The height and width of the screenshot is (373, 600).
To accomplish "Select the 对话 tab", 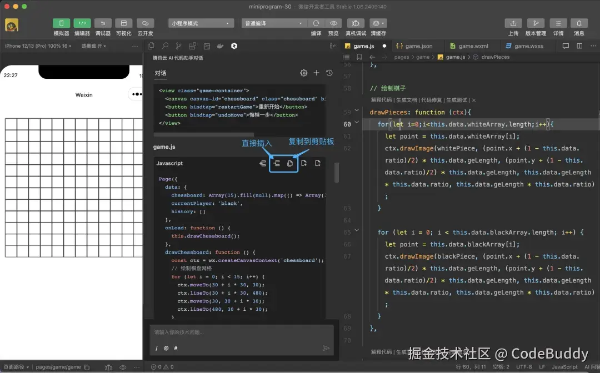I will tap(161, 73).
